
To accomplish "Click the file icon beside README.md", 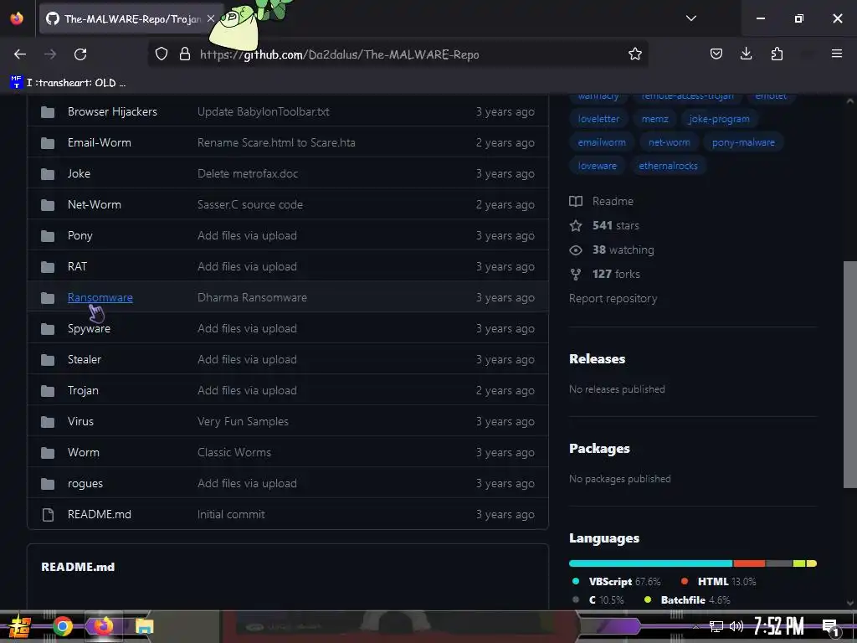I will [48, 515].
